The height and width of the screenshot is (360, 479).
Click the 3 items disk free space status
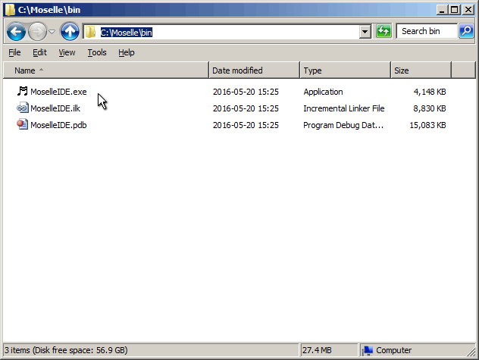click(x=66, y=350)
